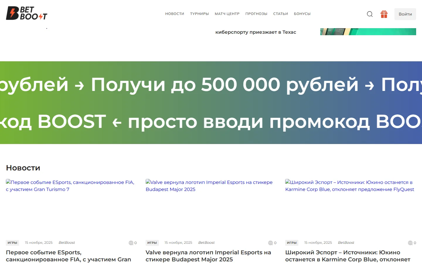Open BetBoost author link on Юкино article

346,243
